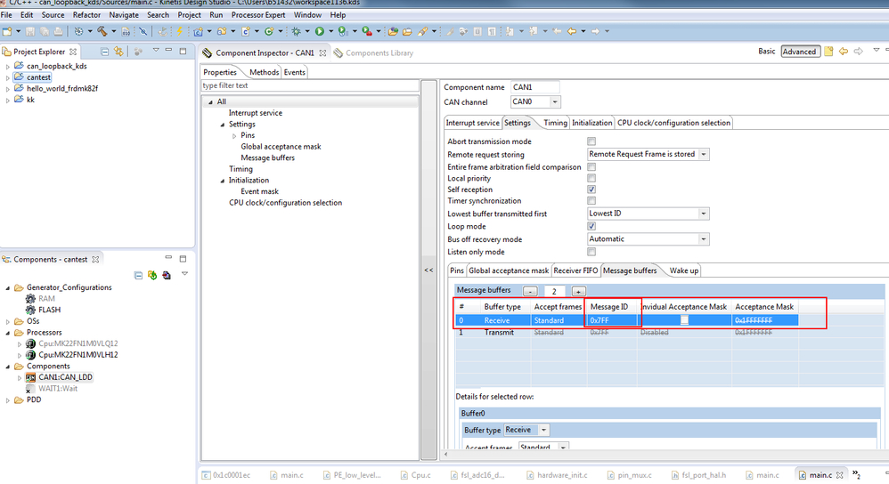Switch to Advanced view mode

click(799, 52)
